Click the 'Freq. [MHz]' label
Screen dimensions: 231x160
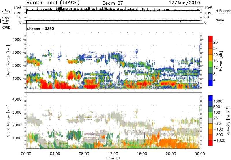tap(5, 20)
